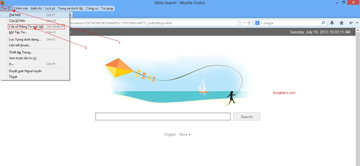Click the bug add-on icon in the toolbar
The width and height of the screenshot is (360, 166).
click(351, 23)
